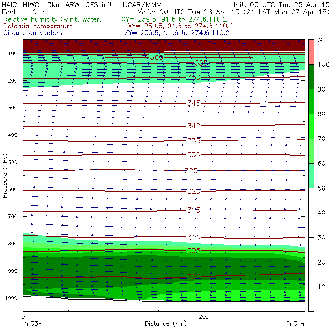Viewport: 332px width, 332px height.
Task: Click the red 'Potential temperature' legend text
Action: tap(38, 26)
